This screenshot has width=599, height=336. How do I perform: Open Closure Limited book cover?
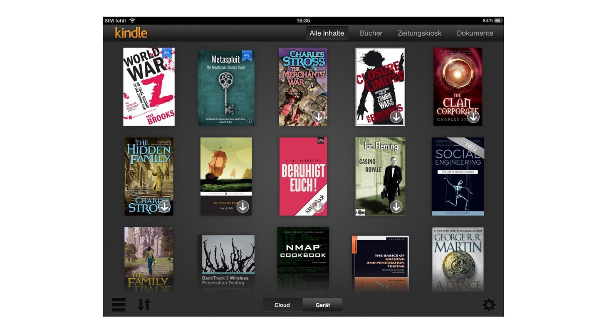[380, 87]
